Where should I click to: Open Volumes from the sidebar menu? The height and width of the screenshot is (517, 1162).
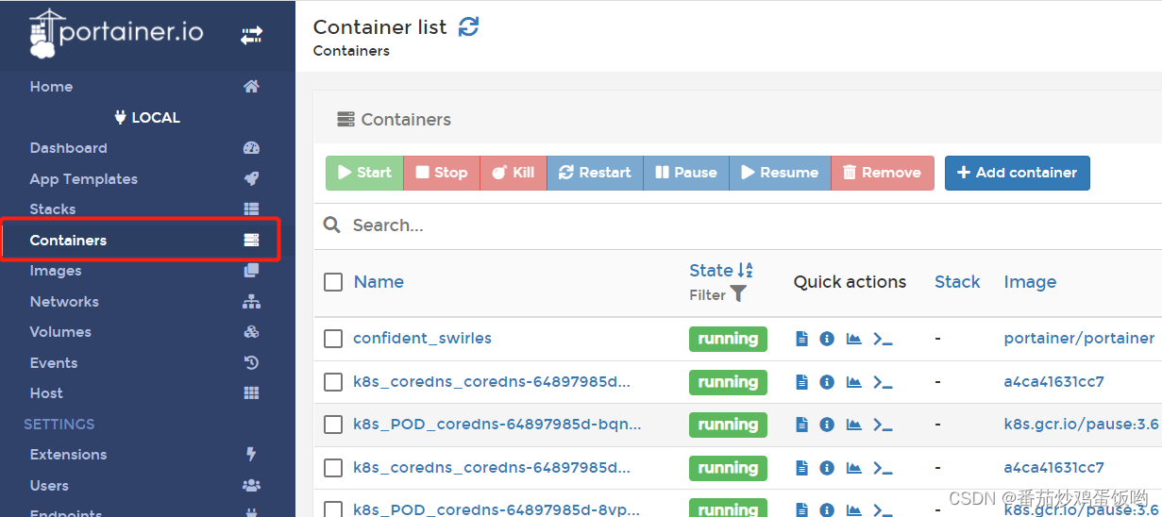click(60, 332)
